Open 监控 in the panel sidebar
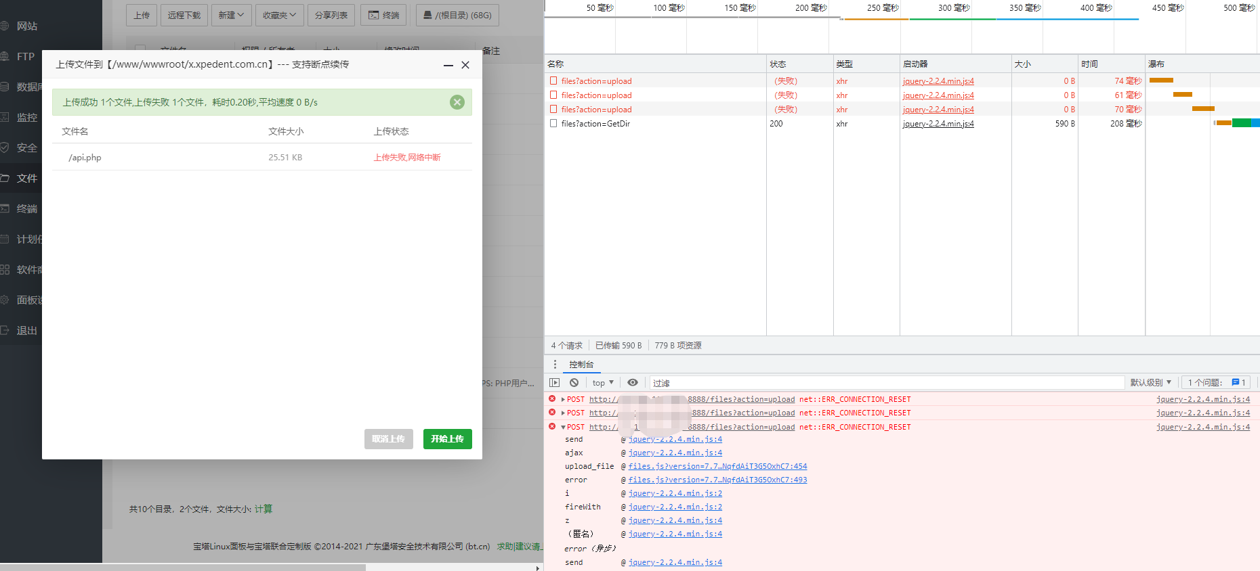 [x=27, y=117]
